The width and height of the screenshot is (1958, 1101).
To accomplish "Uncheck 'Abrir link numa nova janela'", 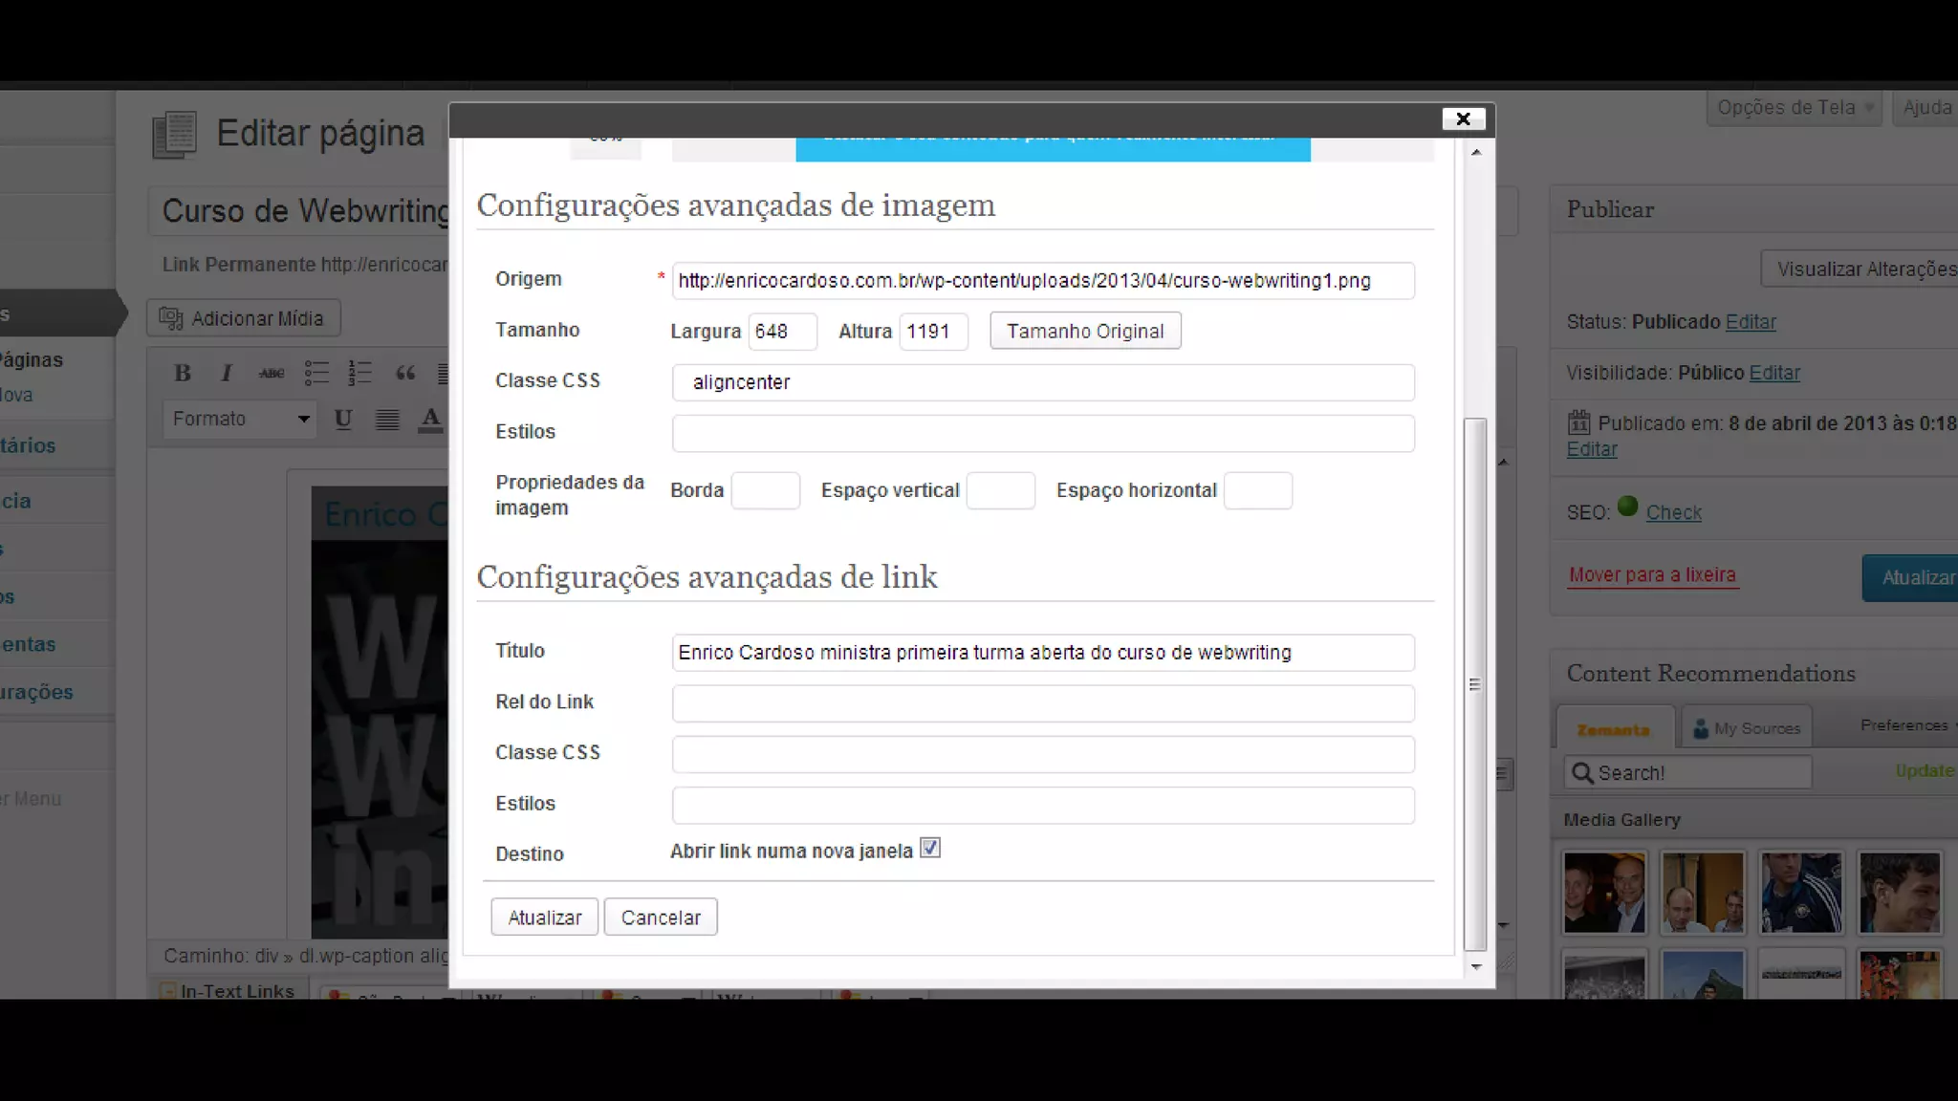I will [930, 849].
